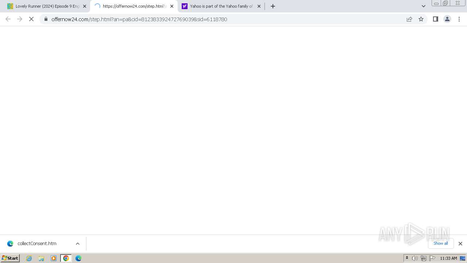
Task: Close the Lovely Runner tab
Action: (85, 6)
